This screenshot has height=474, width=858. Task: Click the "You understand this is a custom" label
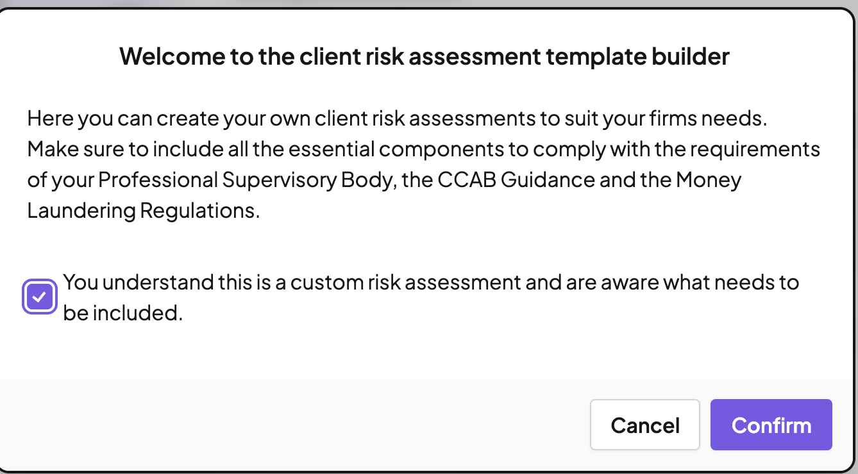pos(212,282)
